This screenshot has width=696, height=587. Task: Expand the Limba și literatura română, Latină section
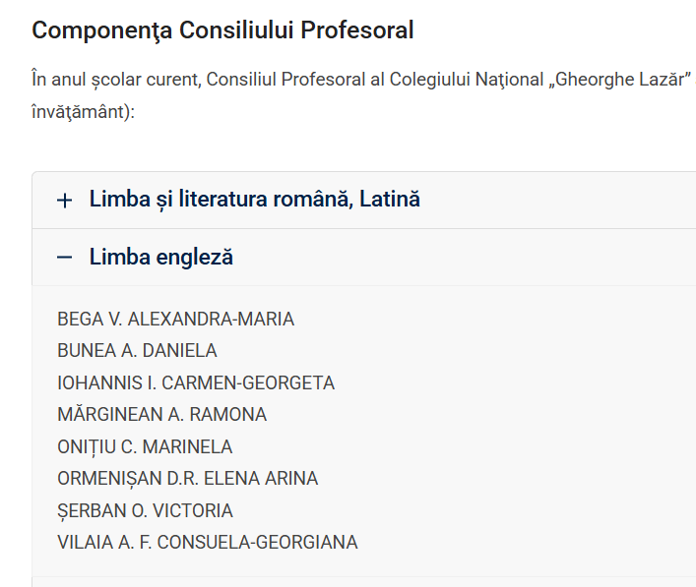click(364, 200)
